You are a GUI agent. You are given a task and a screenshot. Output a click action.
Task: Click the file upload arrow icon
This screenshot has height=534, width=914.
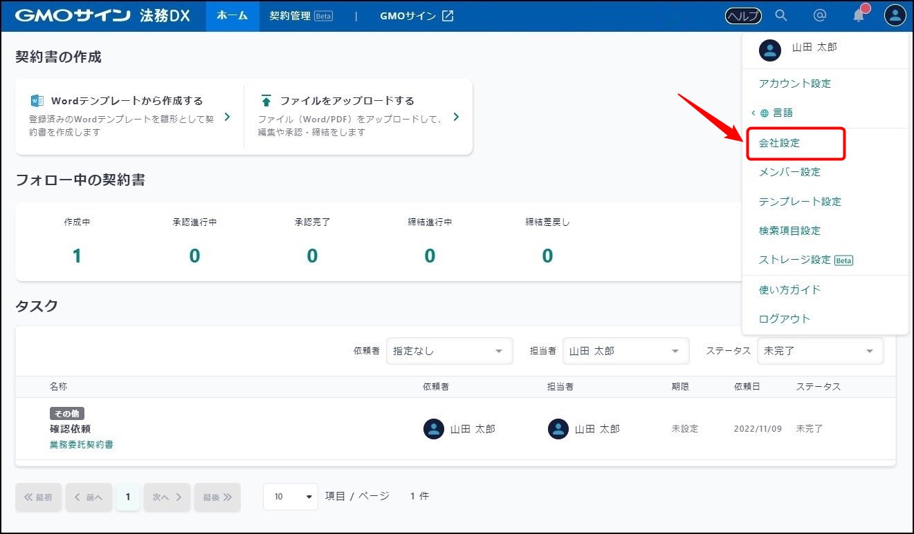(266, 101)
